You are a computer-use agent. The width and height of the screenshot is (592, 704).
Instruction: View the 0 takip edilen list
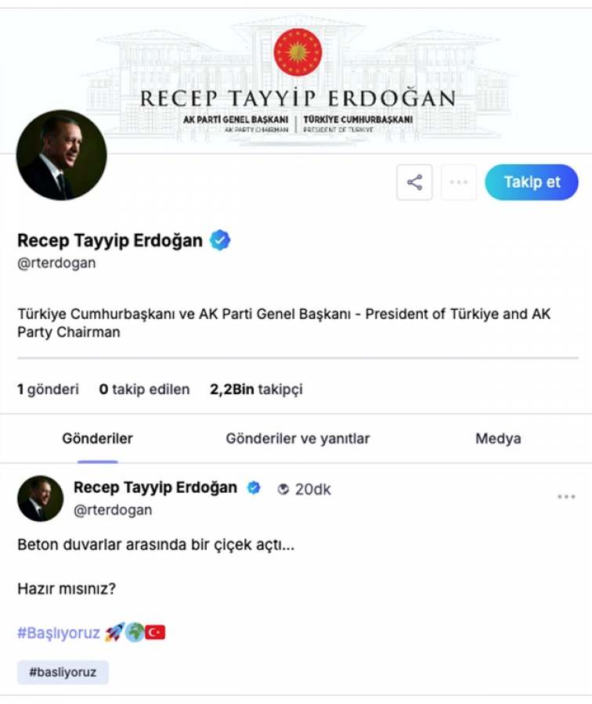(x=144, y=390)
